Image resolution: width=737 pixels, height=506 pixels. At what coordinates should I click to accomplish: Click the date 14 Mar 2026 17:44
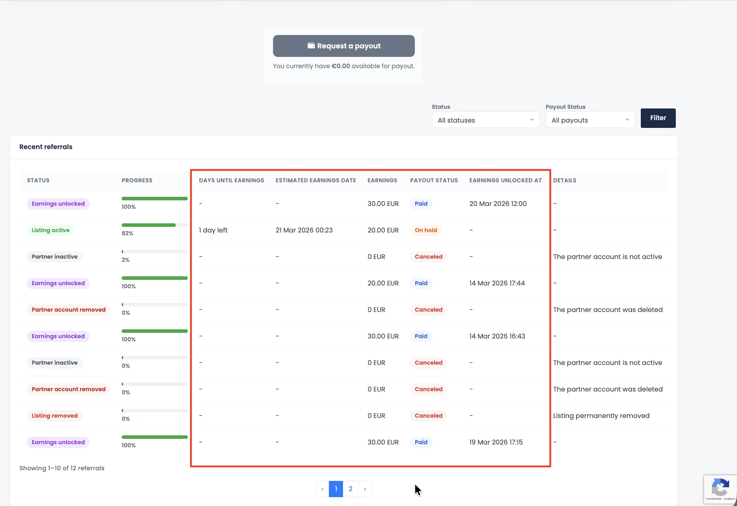(497, 283)
